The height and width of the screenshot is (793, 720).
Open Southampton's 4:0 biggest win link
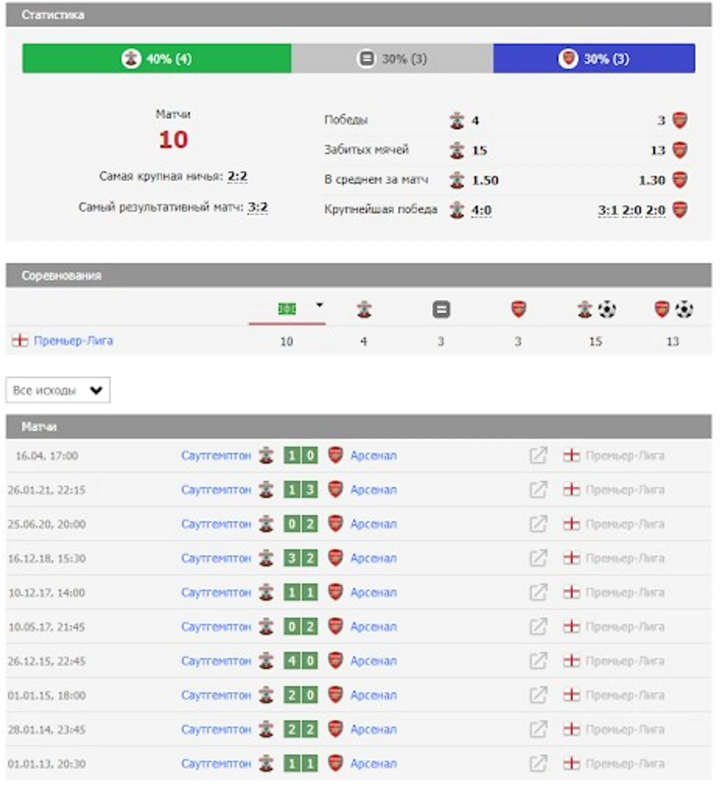[x=481, y=210]
